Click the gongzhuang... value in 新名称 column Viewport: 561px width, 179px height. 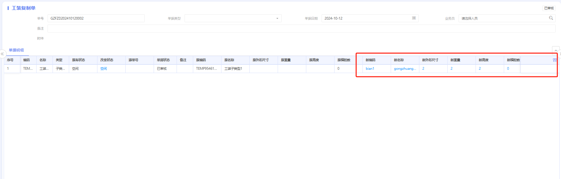[x=405, y=69]
